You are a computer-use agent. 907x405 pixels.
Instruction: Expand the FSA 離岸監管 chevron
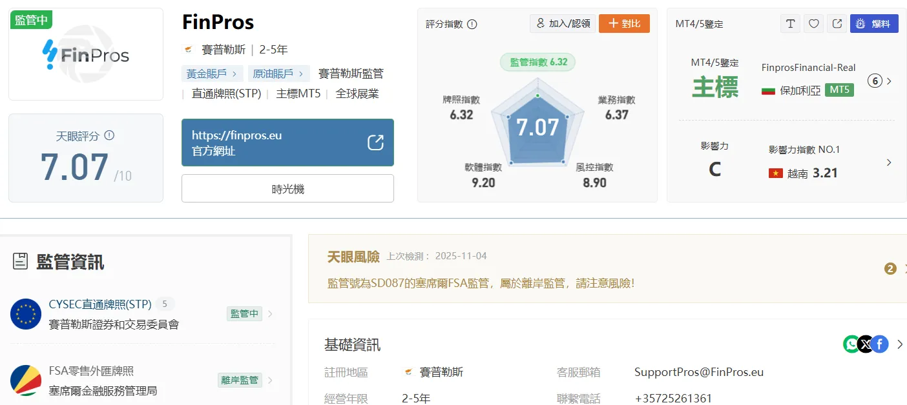(x=270, y=380)
